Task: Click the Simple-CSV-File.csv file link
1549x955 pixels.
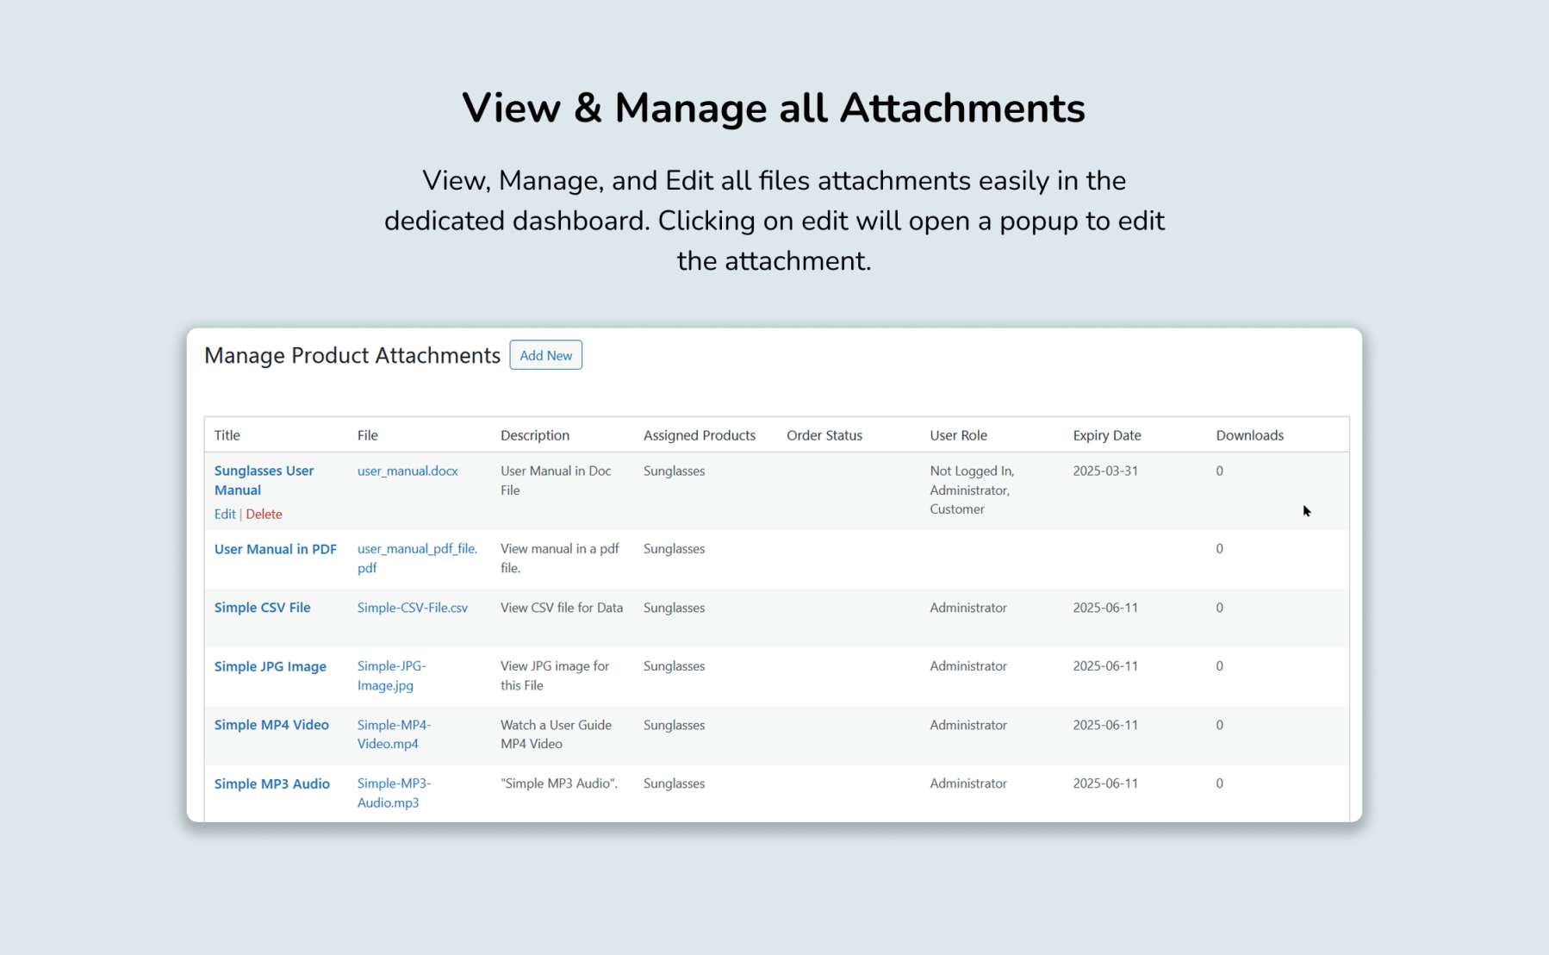Action: [x=413, y=608]
